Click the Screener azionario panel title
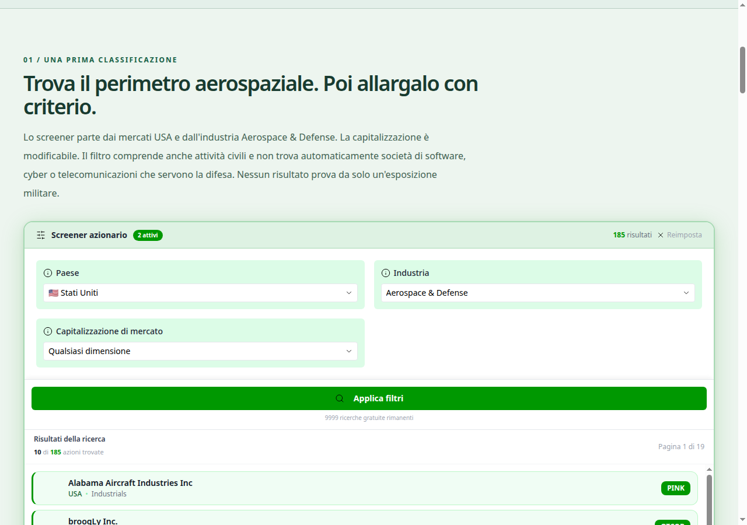Viewport: 747px width, 525px height. 89,235
